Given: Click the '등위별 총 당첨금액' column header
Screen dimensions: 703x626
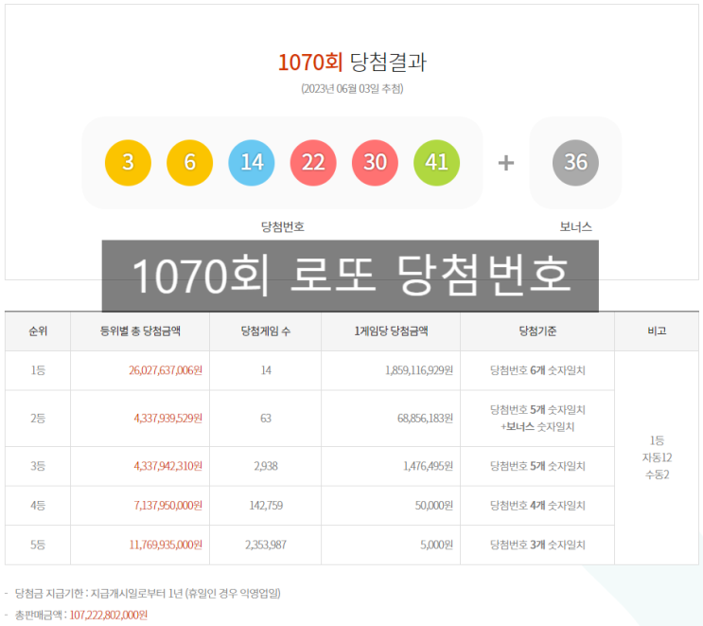Looking at the screenshot, I should tap(140, 331).
